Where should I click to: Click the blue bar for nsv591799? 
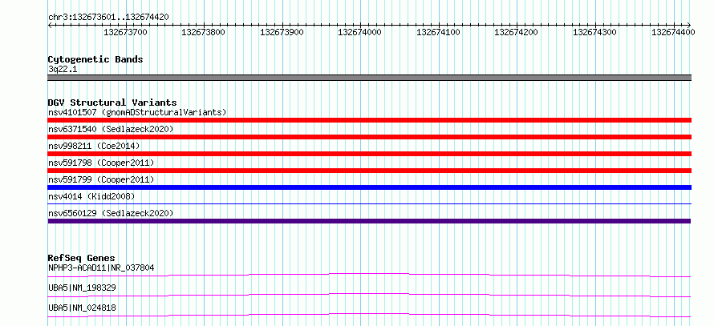(369, 187)
